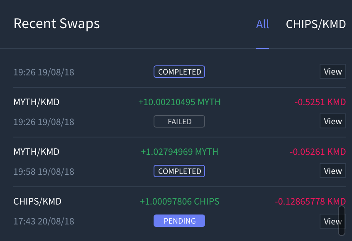Click the FAILED status badge

(x=179, y=121)
